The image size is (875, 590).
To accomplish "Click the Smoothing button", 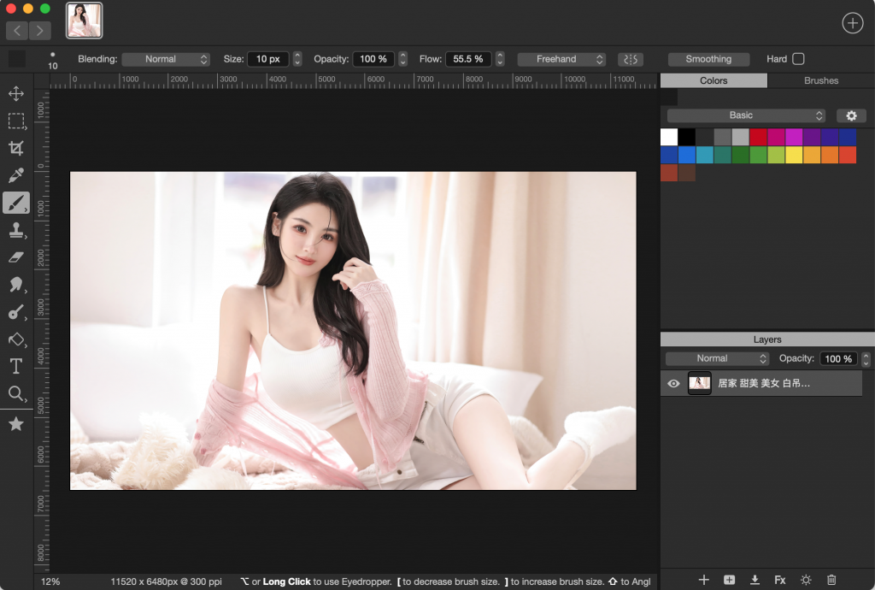I will (708, 58).
